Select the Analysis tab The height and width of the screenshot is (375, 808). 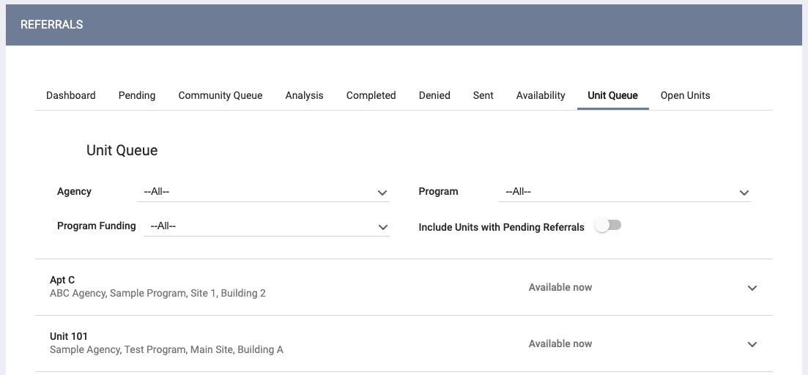click(x=304, y=95)
